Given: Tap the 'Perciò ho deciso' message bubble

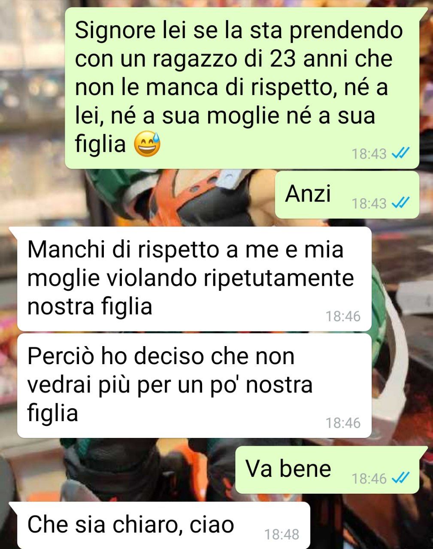Looking at the screenshot, I should coord(194,386).
